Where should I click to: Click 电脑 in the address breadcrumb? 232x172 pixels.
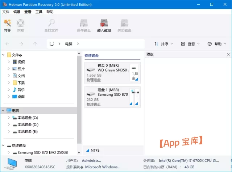69,44
